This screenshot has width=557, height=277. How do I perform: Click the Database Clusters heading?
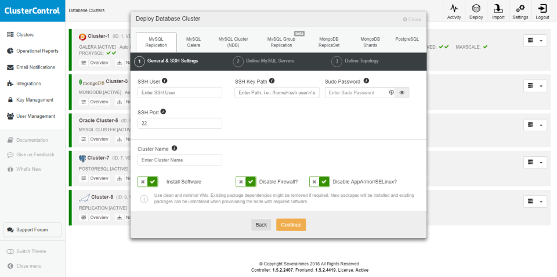(86, 10)
